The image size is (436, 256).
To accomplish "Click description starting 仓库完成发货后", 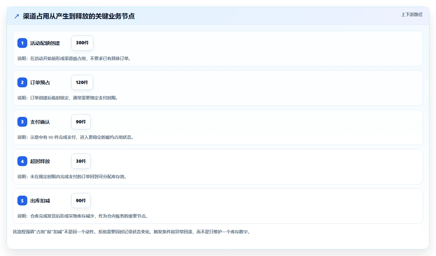I will coord(83,216).
